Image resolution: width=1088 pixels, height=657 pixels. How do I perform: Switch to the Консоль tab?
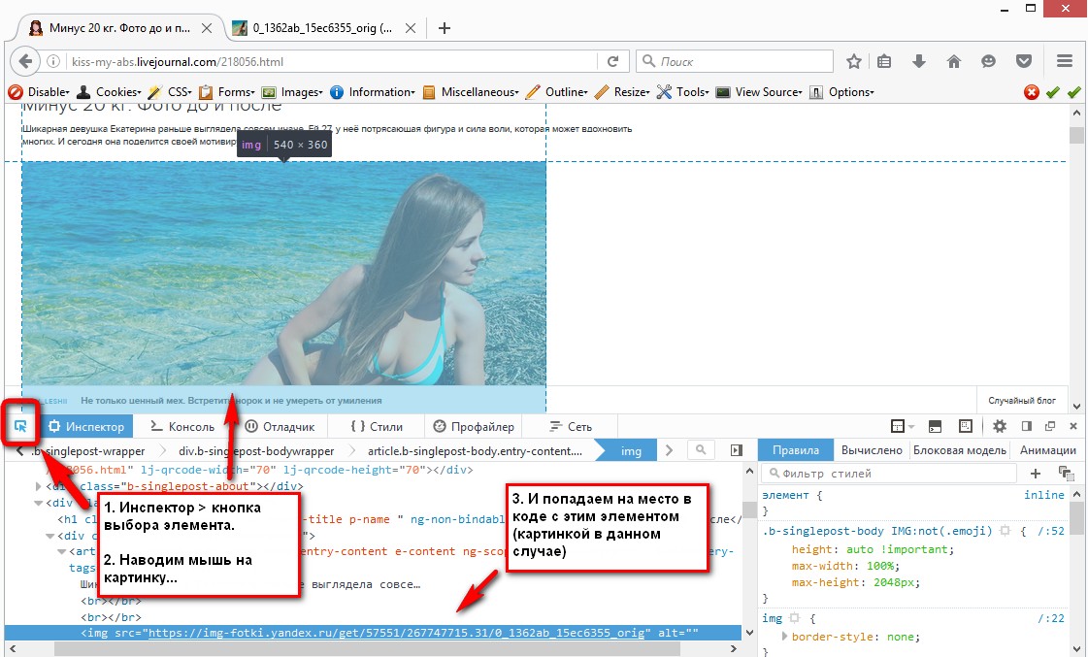pos(183,427)
